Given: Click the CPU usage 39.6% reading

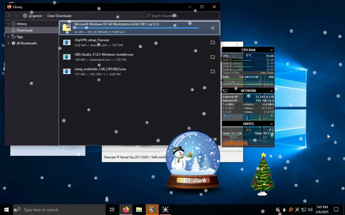Looking at the screenshot, I should pyautogui.click(x=270, y=56).
